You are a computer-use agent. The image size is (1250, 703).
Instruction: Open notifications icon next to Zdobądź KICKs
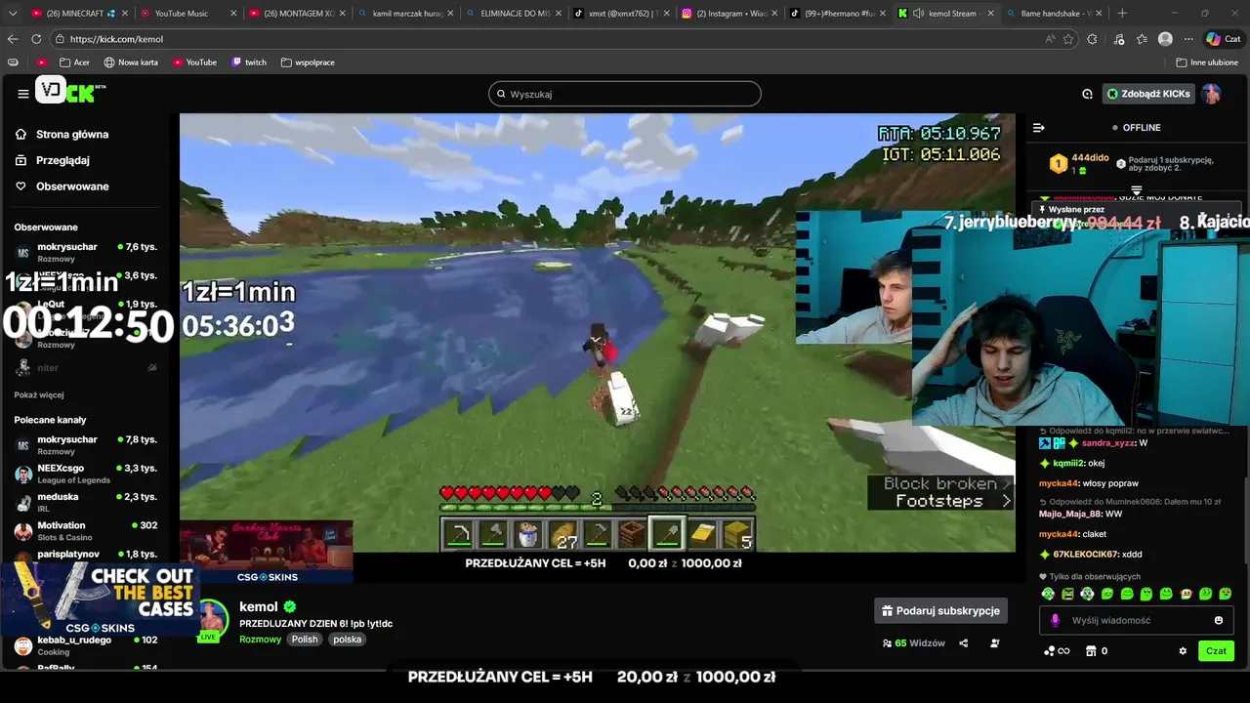tap(1087, 94)
